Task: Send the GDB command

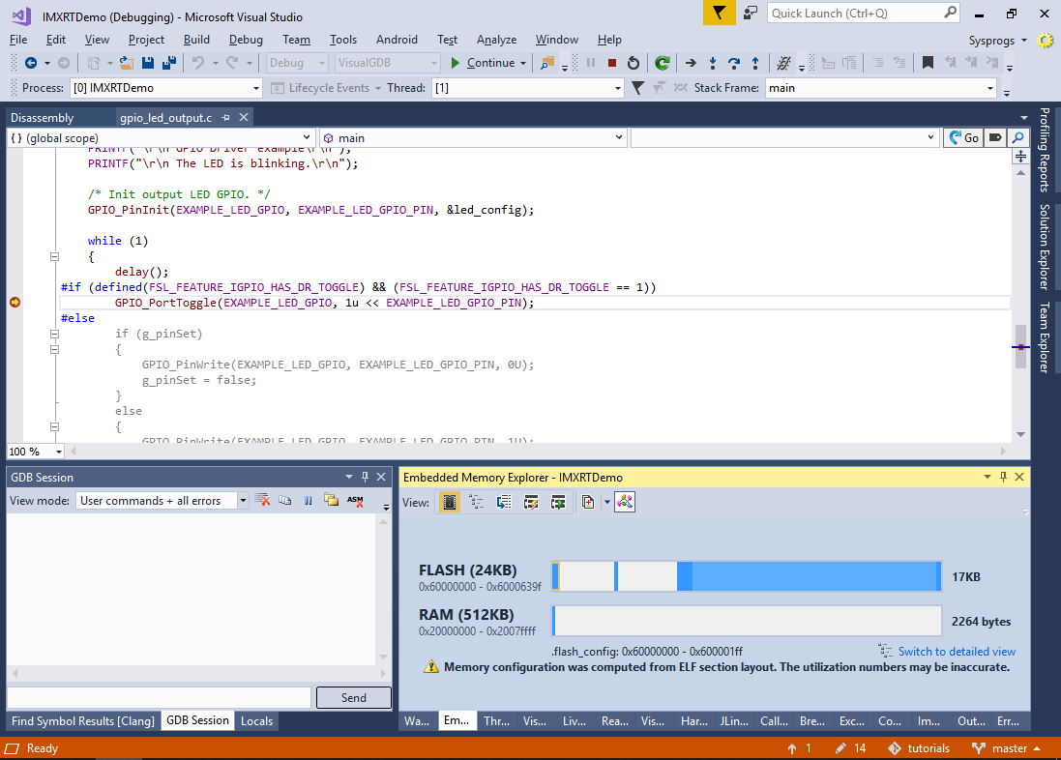Action: point(353,698)
